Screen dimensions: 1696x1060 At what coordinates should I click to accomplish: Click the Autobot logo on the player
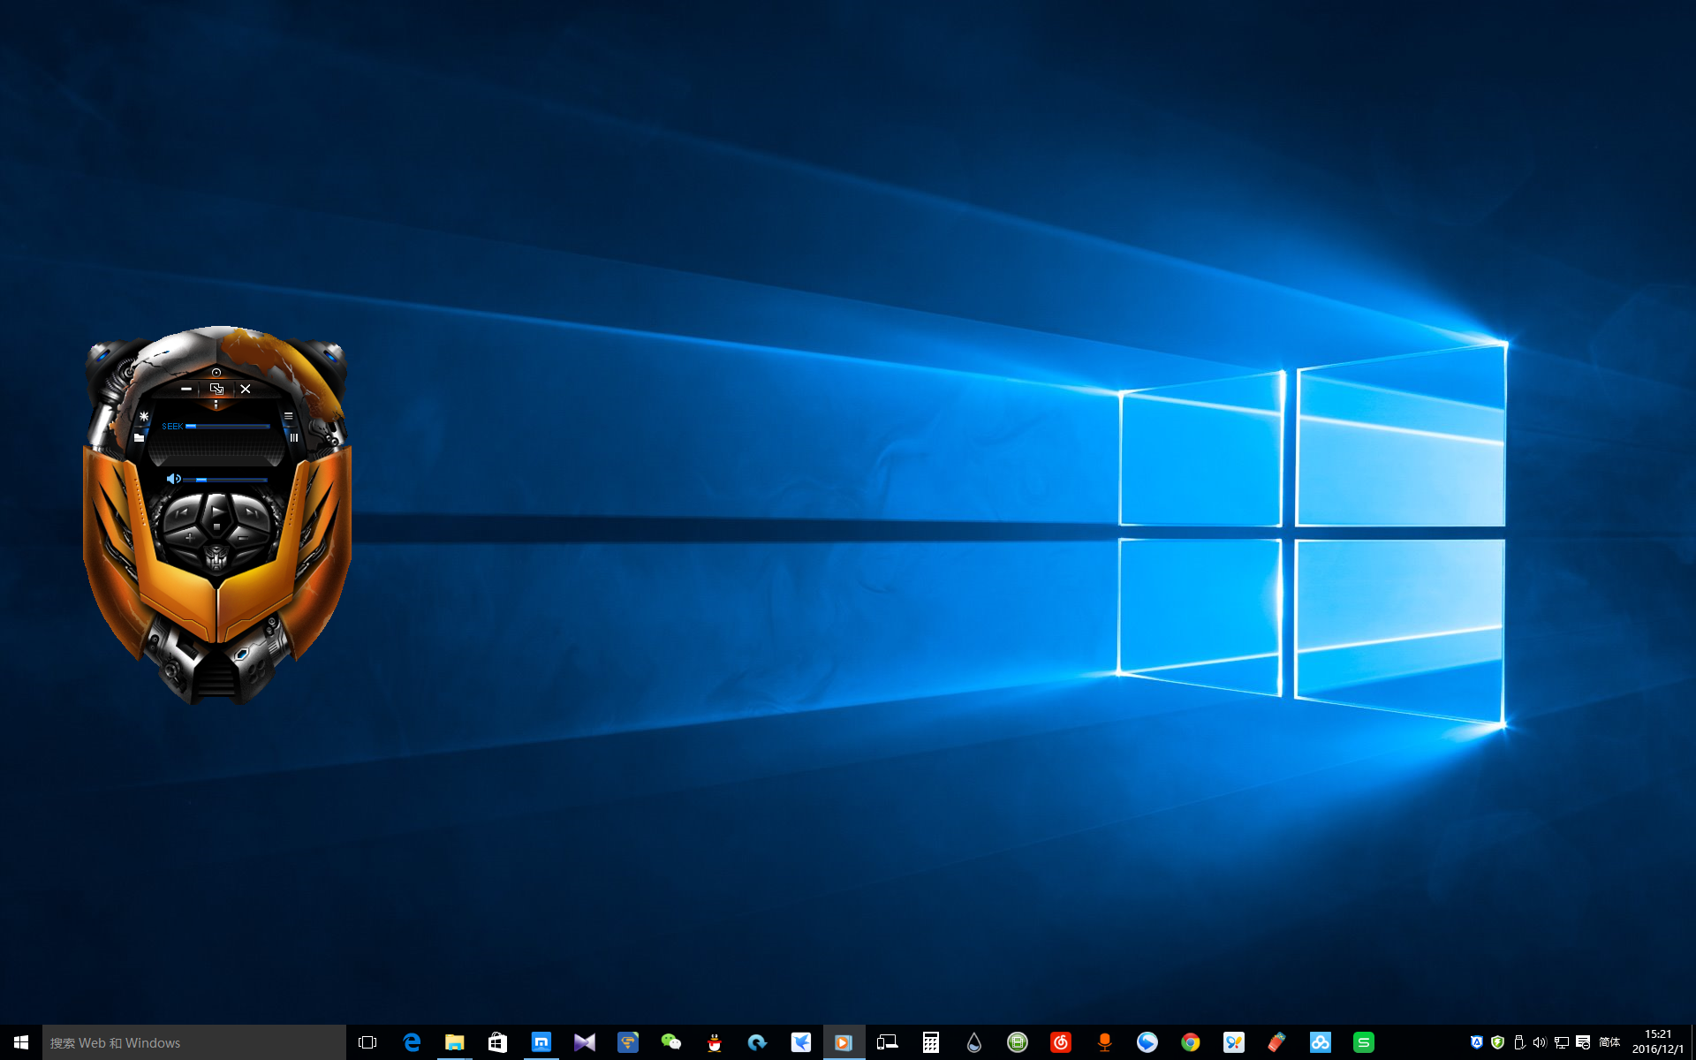[216, 557]
